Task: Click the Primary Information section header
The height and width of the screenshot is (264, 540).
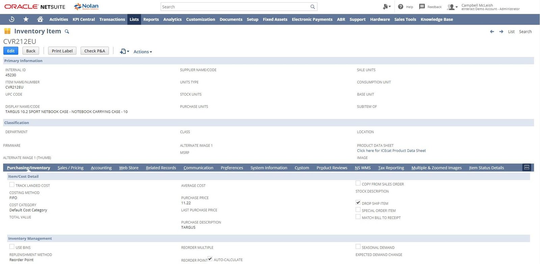Action: 268,61
